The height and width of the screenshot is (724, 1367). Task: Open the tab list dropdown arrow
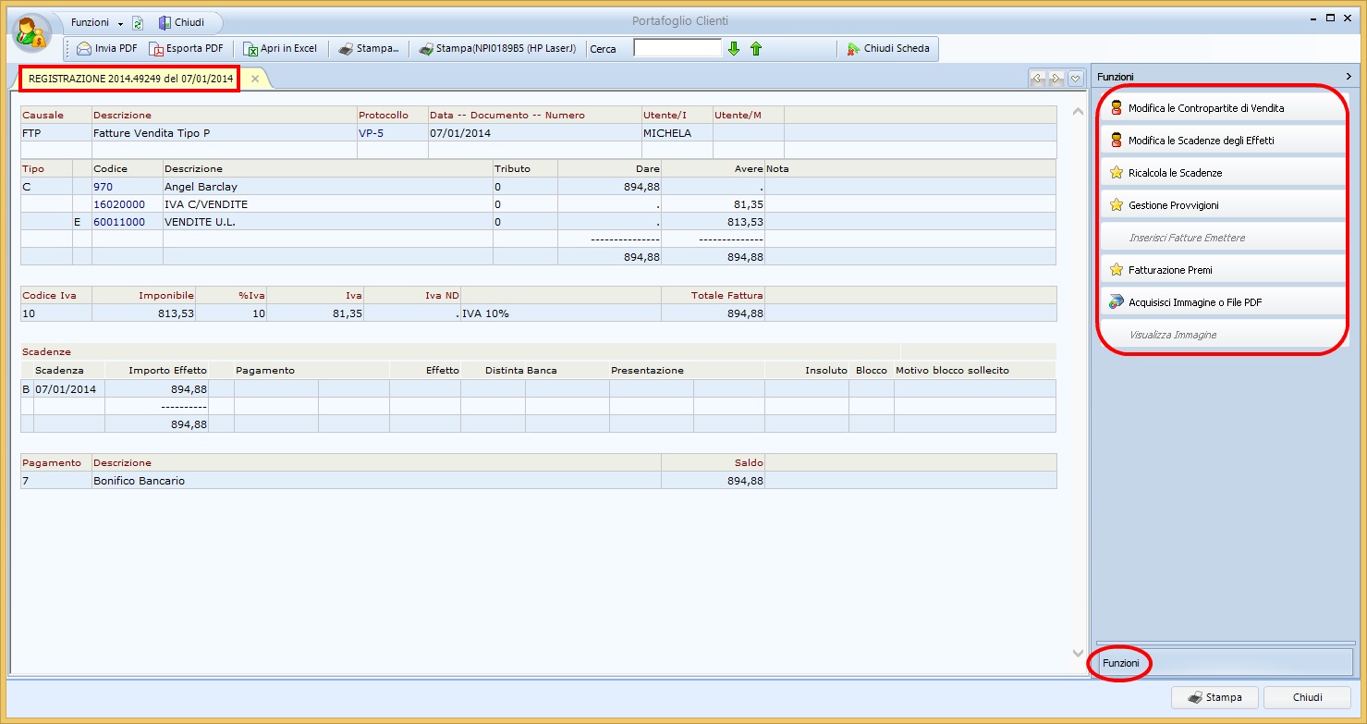click(1075, 80)
